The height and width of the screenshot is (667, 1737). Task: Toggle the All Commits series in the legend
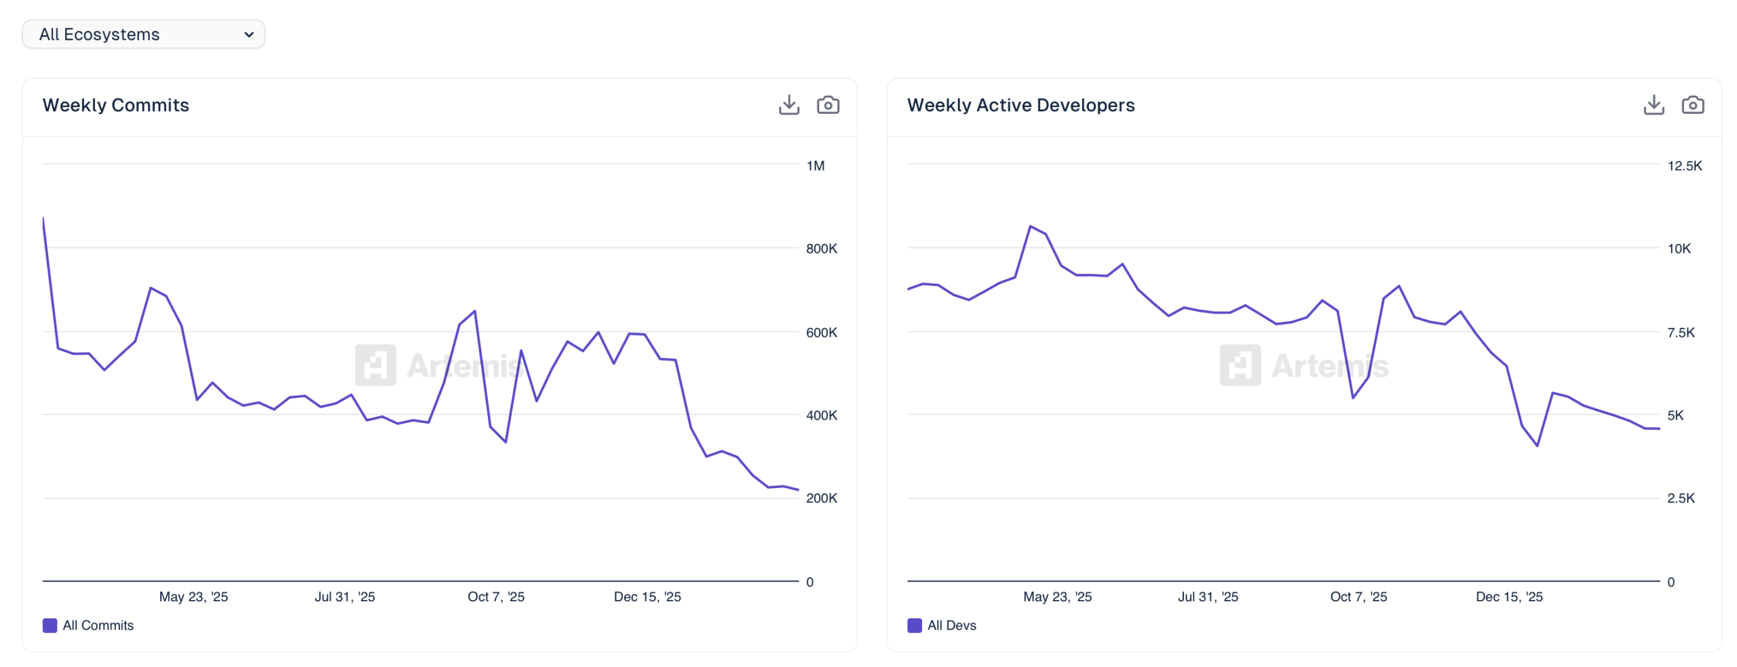tap(88, 625)
